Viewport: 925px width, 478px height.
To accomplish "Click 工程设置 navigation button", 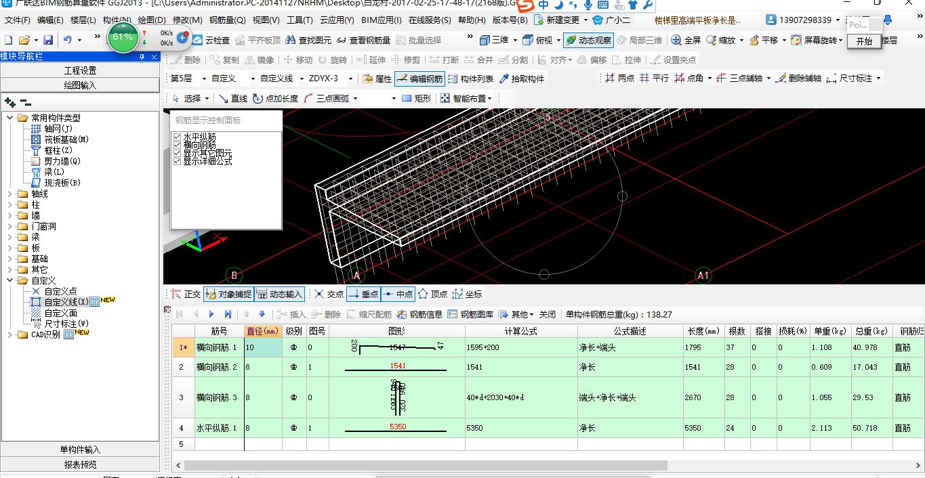I will 80,70.
